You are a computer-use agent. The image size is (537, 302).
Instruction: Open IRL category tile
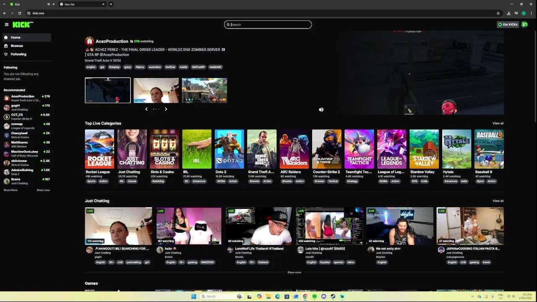click(x=197, y=149)
